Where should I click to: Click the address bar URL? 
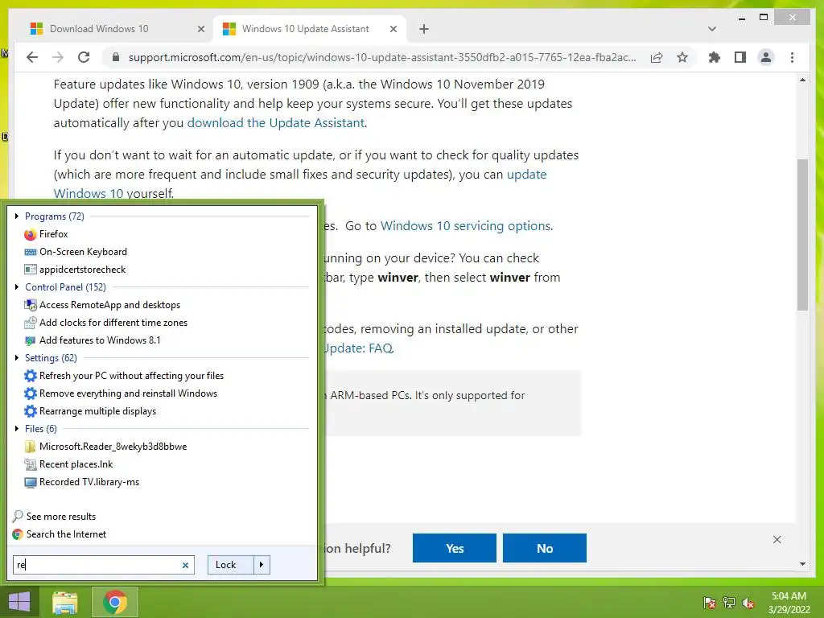pyautogui.click(x=382, y=57)
